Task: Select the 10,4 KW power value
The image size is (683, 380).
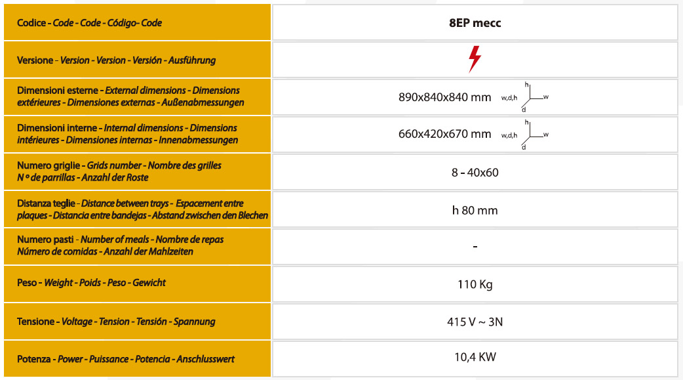Action: [475, 357]
